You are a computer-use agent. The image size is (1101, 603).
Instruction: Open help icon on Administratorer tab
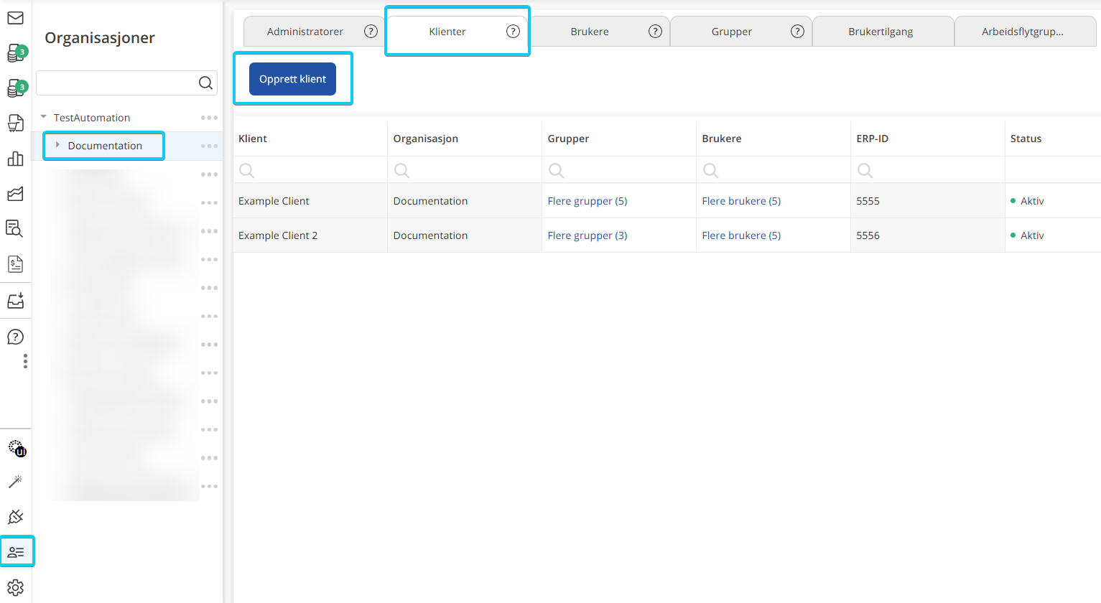(371, 32)
